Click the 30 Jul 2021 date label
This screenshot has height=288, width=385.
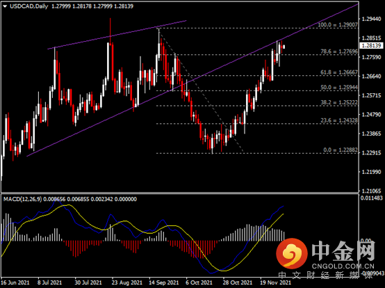pos(88,282)
